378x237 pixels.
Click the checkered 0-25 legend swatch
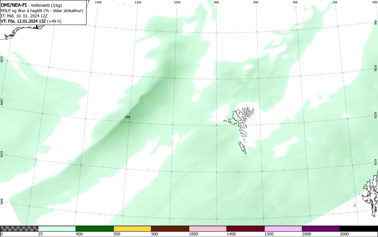[19, 229]
